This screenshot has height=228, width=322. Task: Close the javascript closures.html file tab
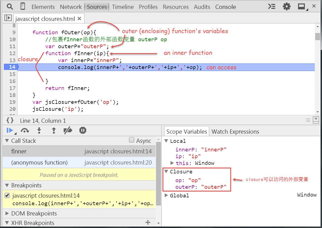79,19
